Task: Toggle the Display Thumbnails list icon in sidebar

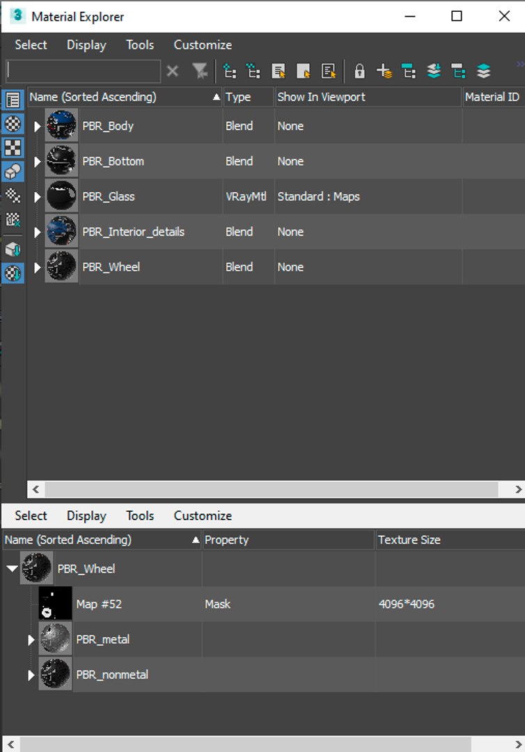Action: (x=13, y=100)
